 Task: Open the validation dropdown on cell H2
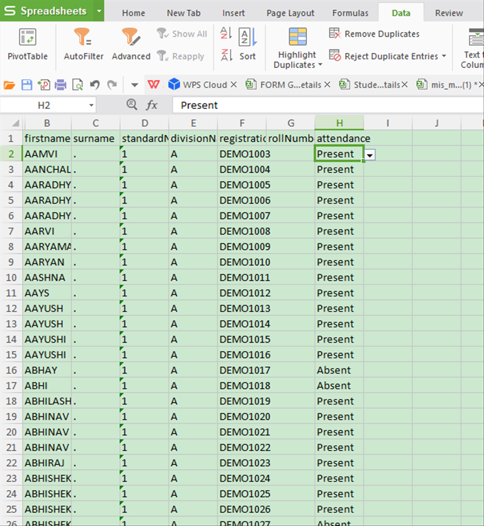pos(370,155)
